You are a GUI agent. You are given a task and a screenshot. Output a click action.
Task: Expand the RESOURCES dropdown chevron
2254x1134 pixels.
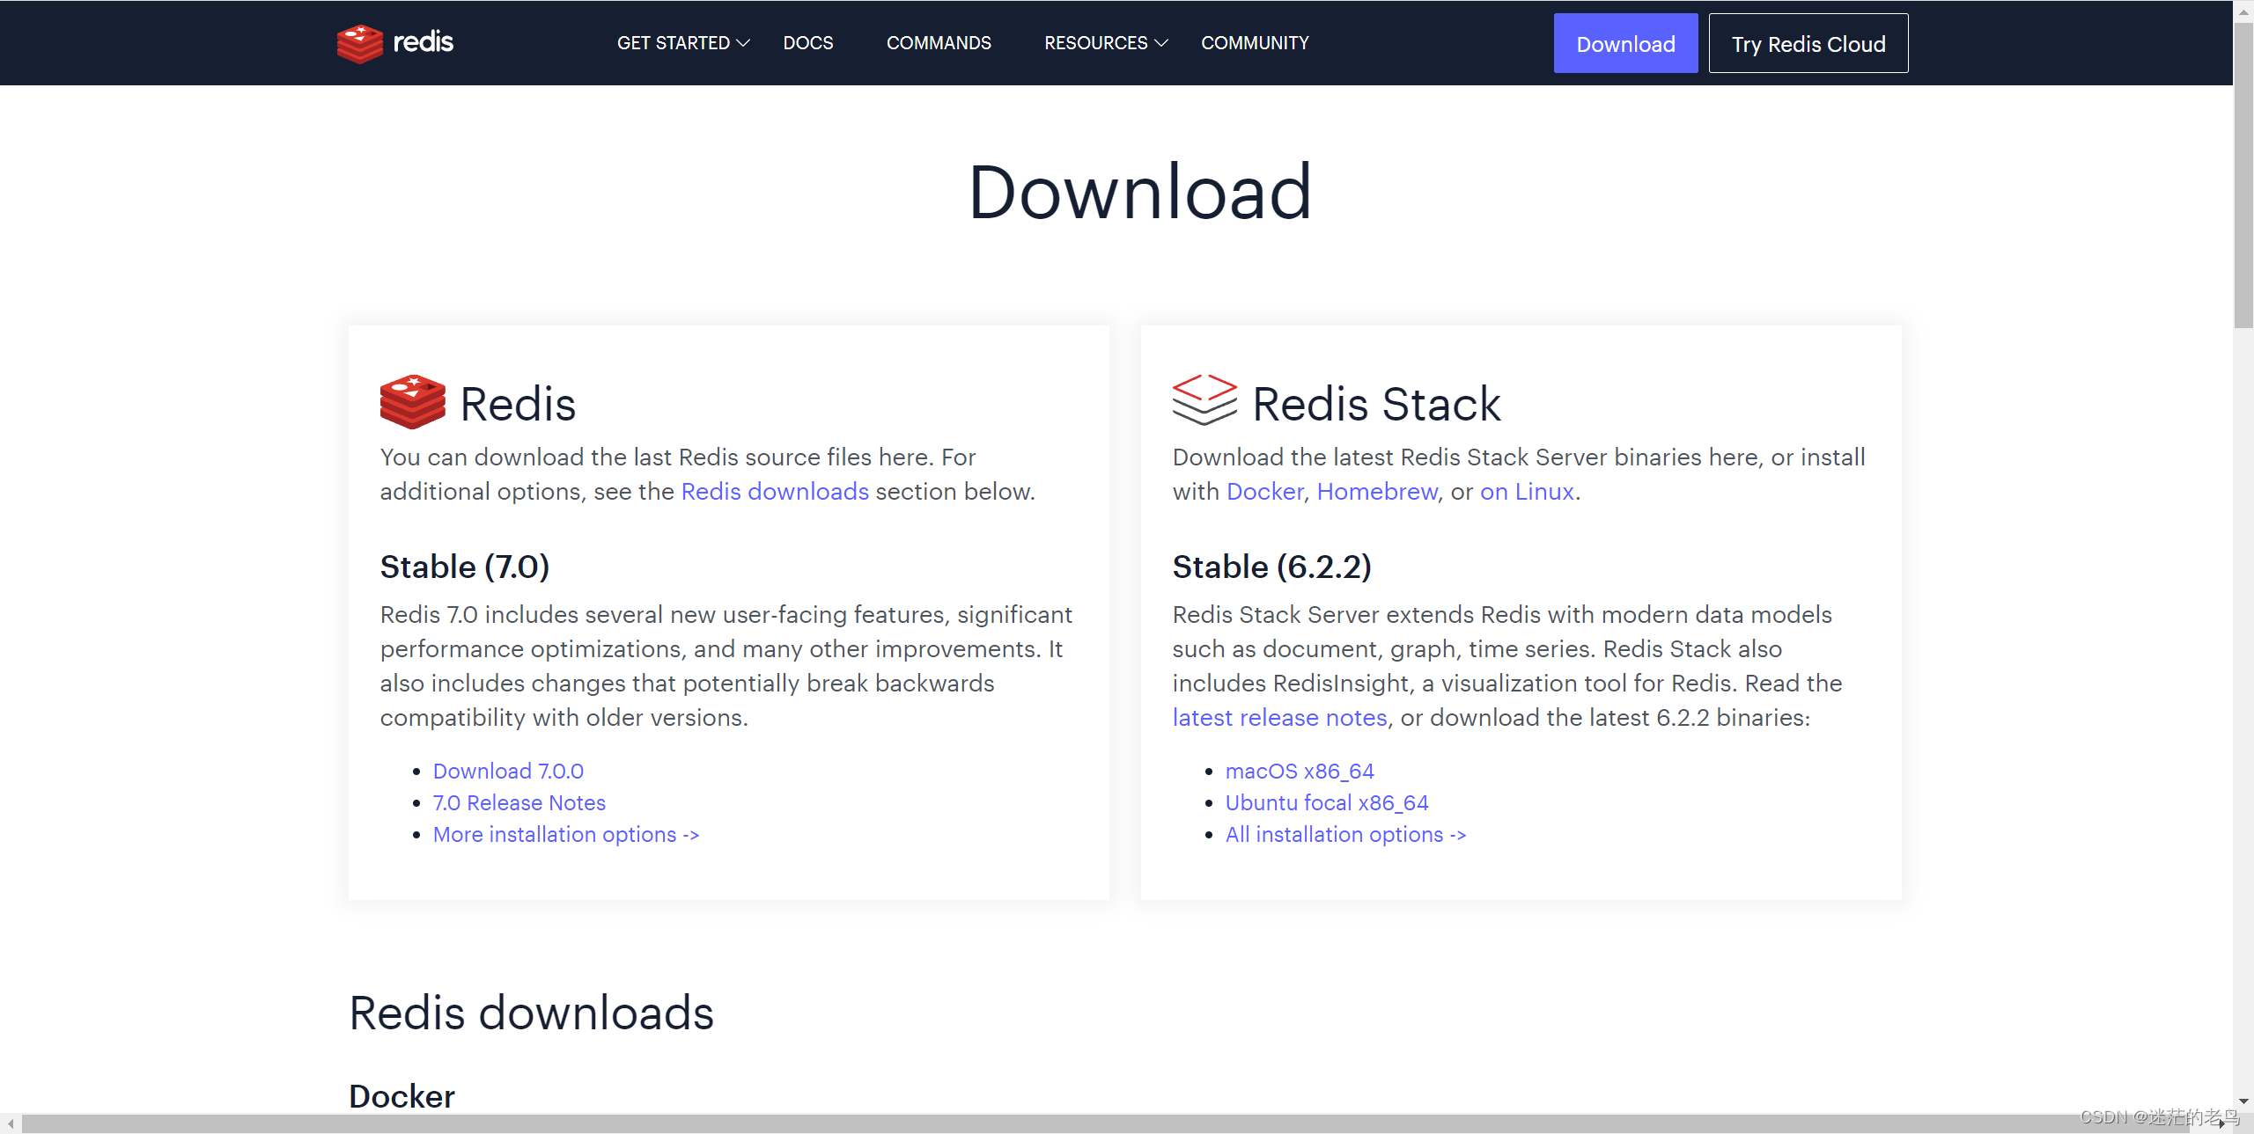1161,43
